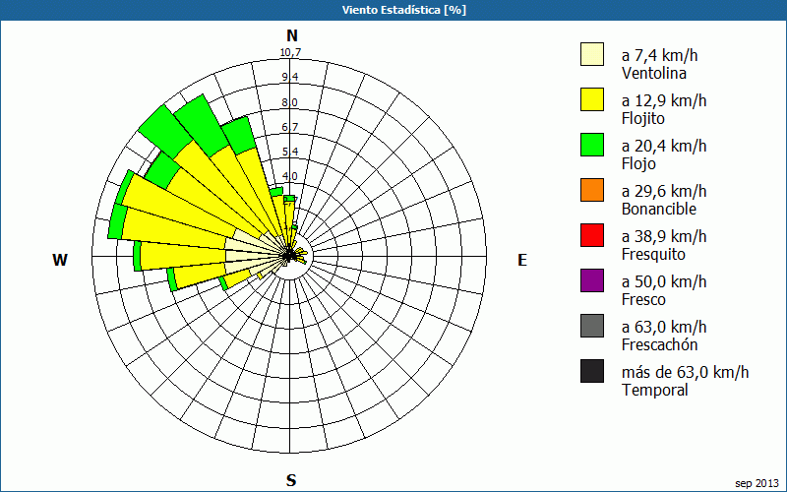Screen dimensions: 787x492
Task: Click the 'Flojito' legend label
Action: (643, 118)
